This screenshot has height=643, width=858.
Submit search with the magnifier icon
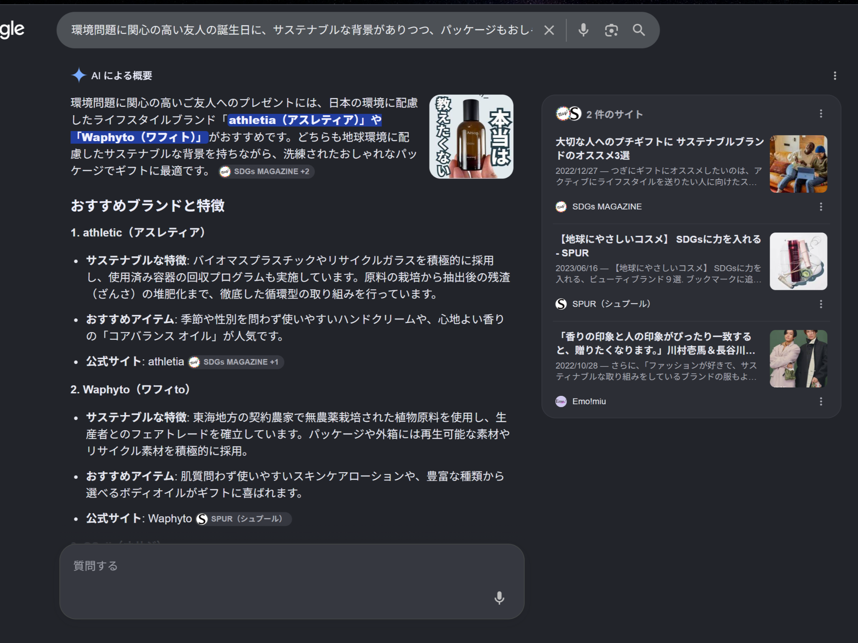(639, 30)
